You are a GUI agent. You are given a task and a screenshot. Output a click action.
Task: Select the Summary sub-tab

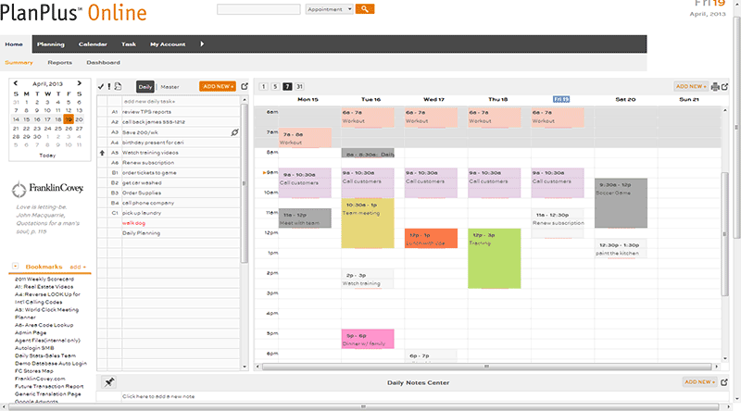tap(19, 62)
